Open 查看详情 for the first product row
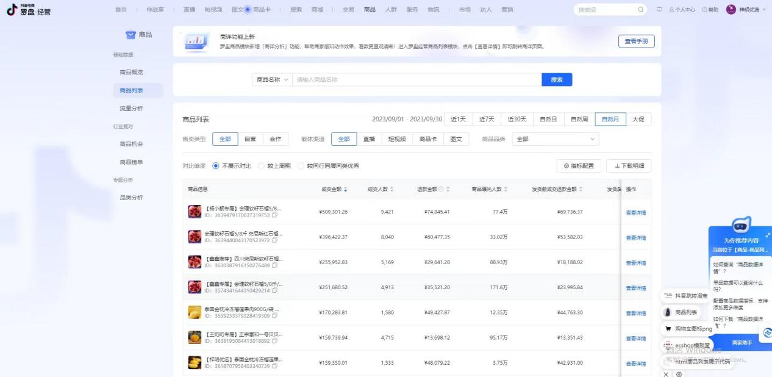 pyautogui.click(x=637, y=212)
